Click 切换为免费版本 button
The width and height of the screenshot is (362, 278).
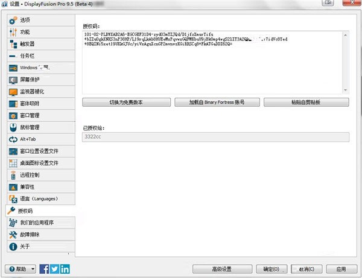coord(126,102)
